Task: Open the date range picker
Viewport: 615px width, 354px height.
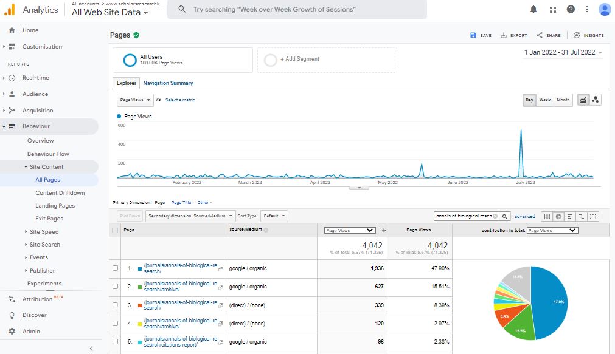Action: [563, 53]
